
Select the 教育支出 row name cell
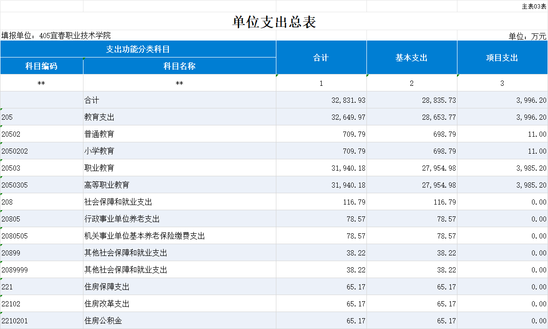[100, 117]
